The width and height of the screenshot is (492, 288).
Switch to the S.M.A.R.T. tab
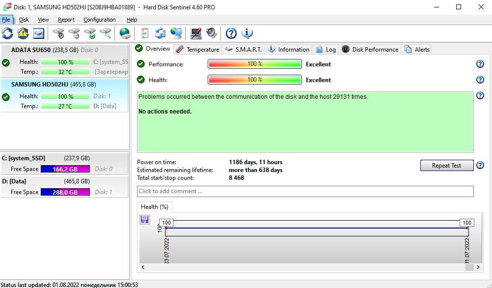[x=243, y=50]
